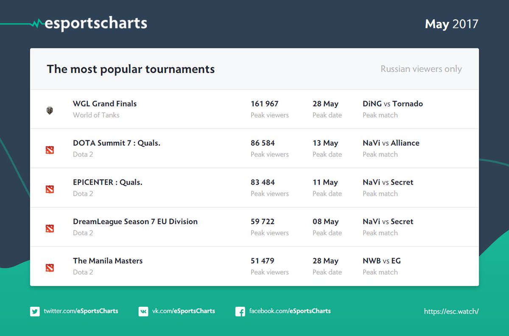Open the https://esc.watch/ link
The height and width of the screenshot is (336, 509).
coord(451,311)
